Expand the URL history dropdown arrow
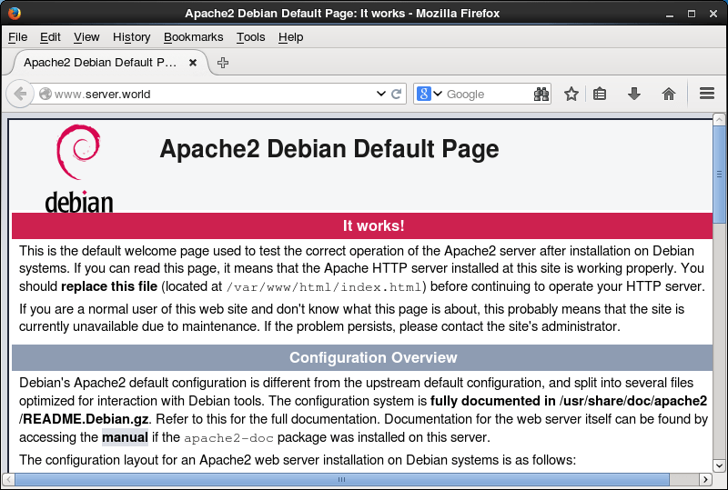This screenshot has width=728, height=490. tap(380, 94)
